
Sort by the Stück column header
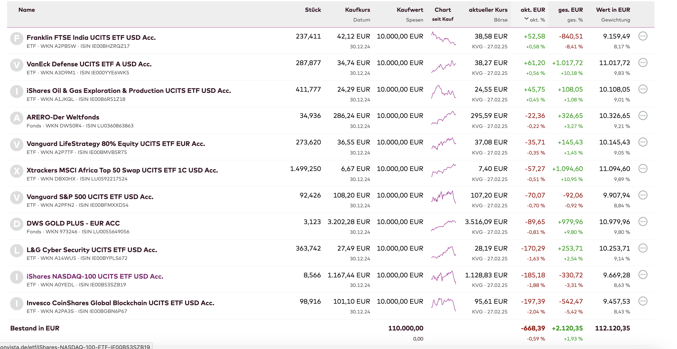click(x=312, y=10)
